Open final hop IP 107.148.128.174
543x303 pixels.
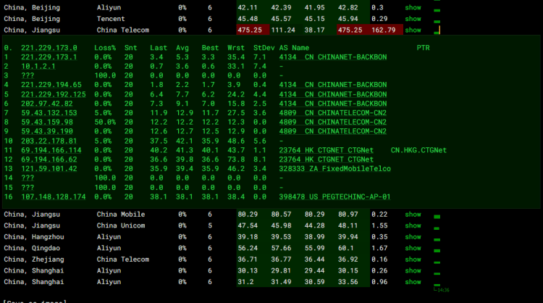point(54,197)
